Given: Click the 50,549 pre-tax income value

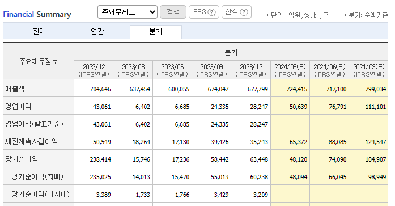Looking at the screenshot, I should pyautogui.click(x=102, y=142).
